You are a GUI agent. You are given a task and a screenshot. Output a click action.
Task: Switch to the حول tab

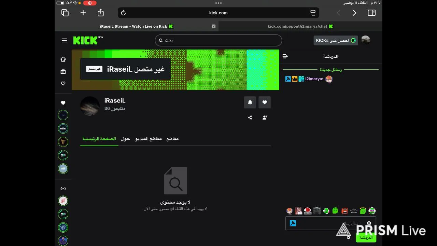125,139
